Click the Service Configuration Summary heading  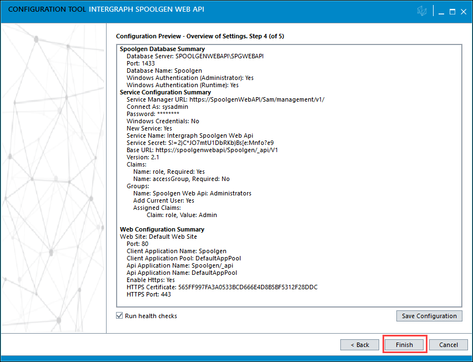165,93
